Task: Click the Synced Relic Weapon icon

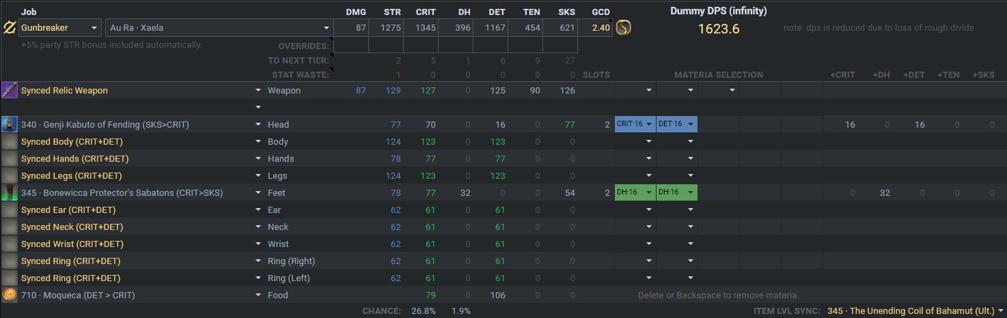Action: pos(10,90)
